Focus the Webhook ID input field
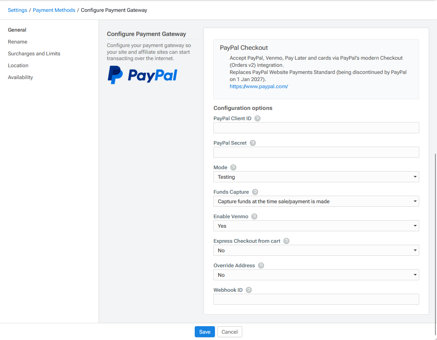Screen dimensions: 437x340 click(316, 299)
